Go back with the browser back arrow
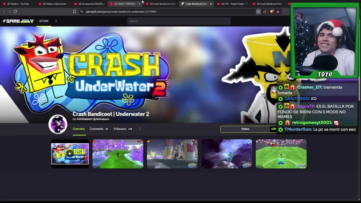361x203 pixels. (4, 12)
